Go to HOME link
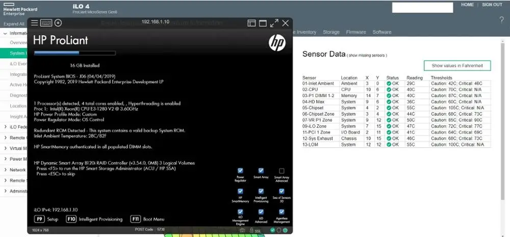Screen dimensions: 510x237 (x=467, y=5)
